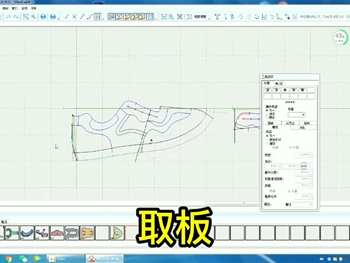The width and height of the screenshot is (350, 263).
Task: Click the two-arrow refresh cycle icon
Action: tap(256, 17)
